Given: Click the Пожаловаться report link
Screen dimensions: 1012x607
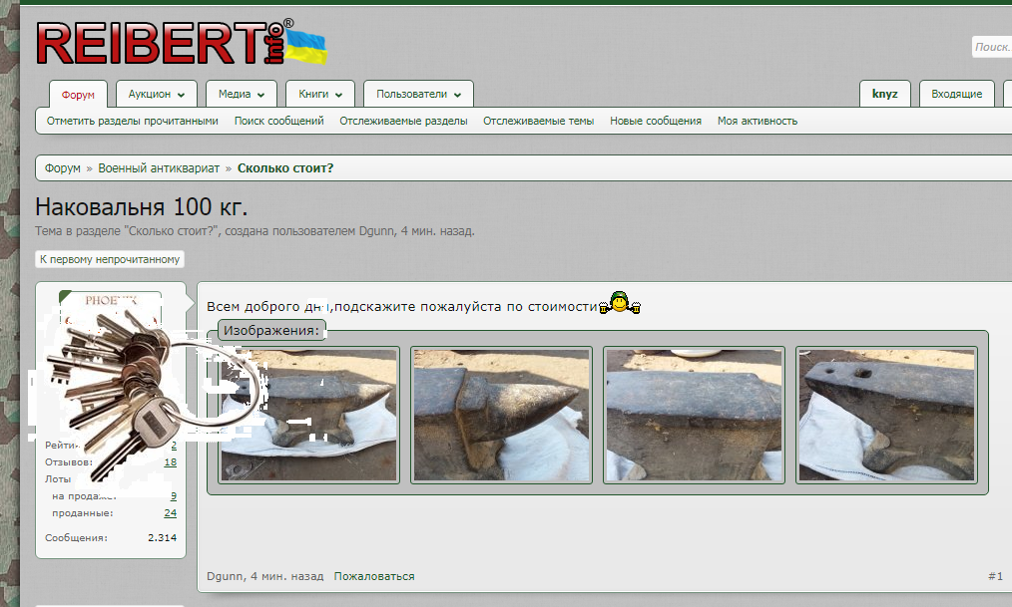Looking at the screenshot, I should [x=374, y=576].
